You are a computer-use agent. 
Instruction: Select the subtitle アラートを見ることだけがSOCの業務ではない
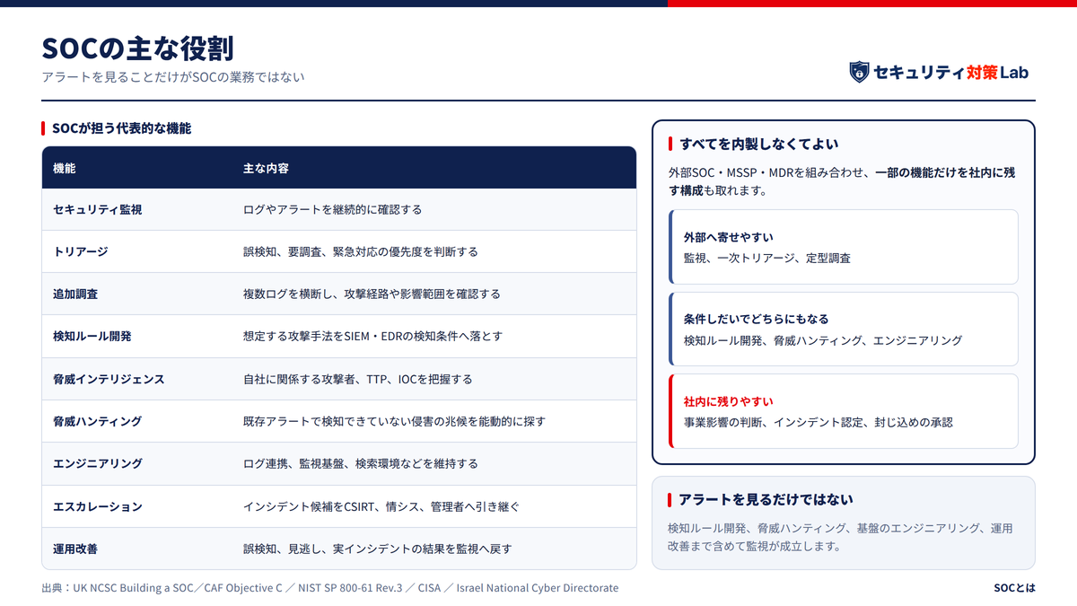coord(173,77)
